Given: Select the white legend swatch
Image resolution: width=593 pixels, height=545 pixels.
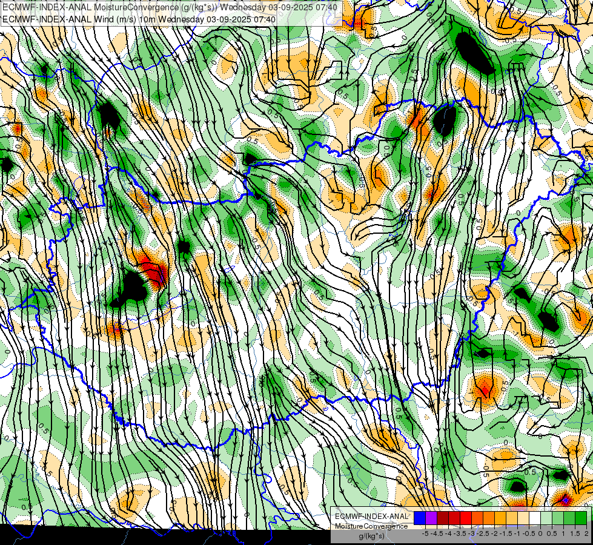Looking at the screenshot, I should 535,518.
